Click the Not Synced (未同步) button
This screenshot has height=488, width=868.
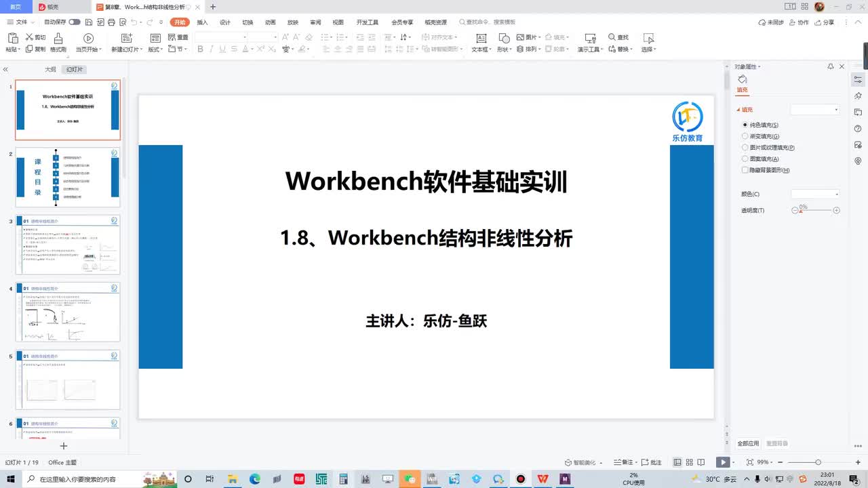pos(771,22)
